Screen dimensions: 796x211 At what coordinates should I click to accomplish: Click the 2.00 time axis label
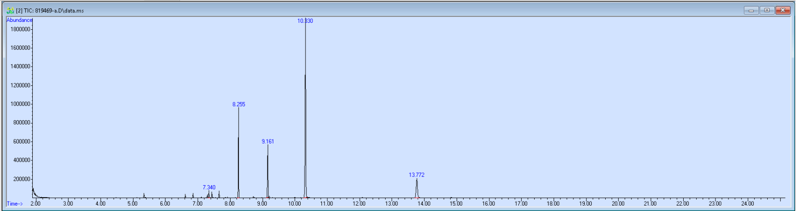36,204
